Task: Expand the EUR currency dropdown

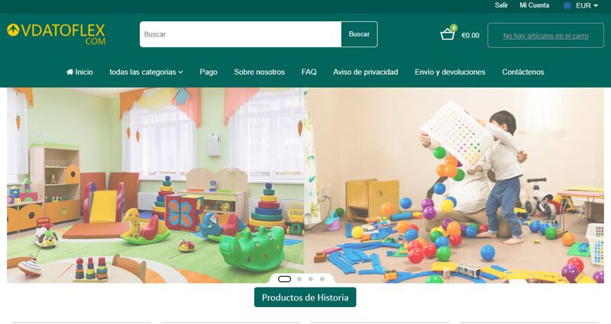Action: click(587, 5)
